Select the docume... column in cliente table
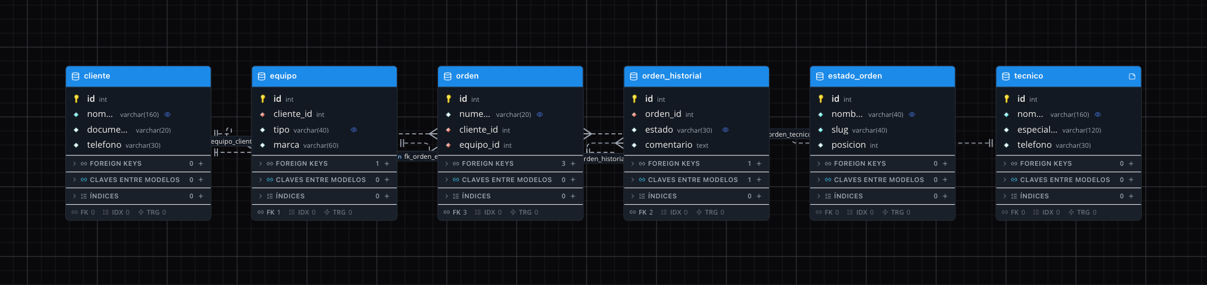 point(138,130)
